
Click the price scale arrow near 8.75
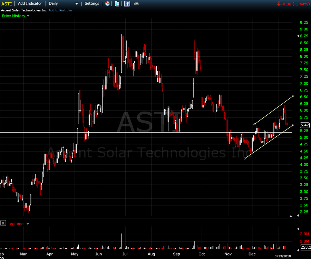[298, 36]
